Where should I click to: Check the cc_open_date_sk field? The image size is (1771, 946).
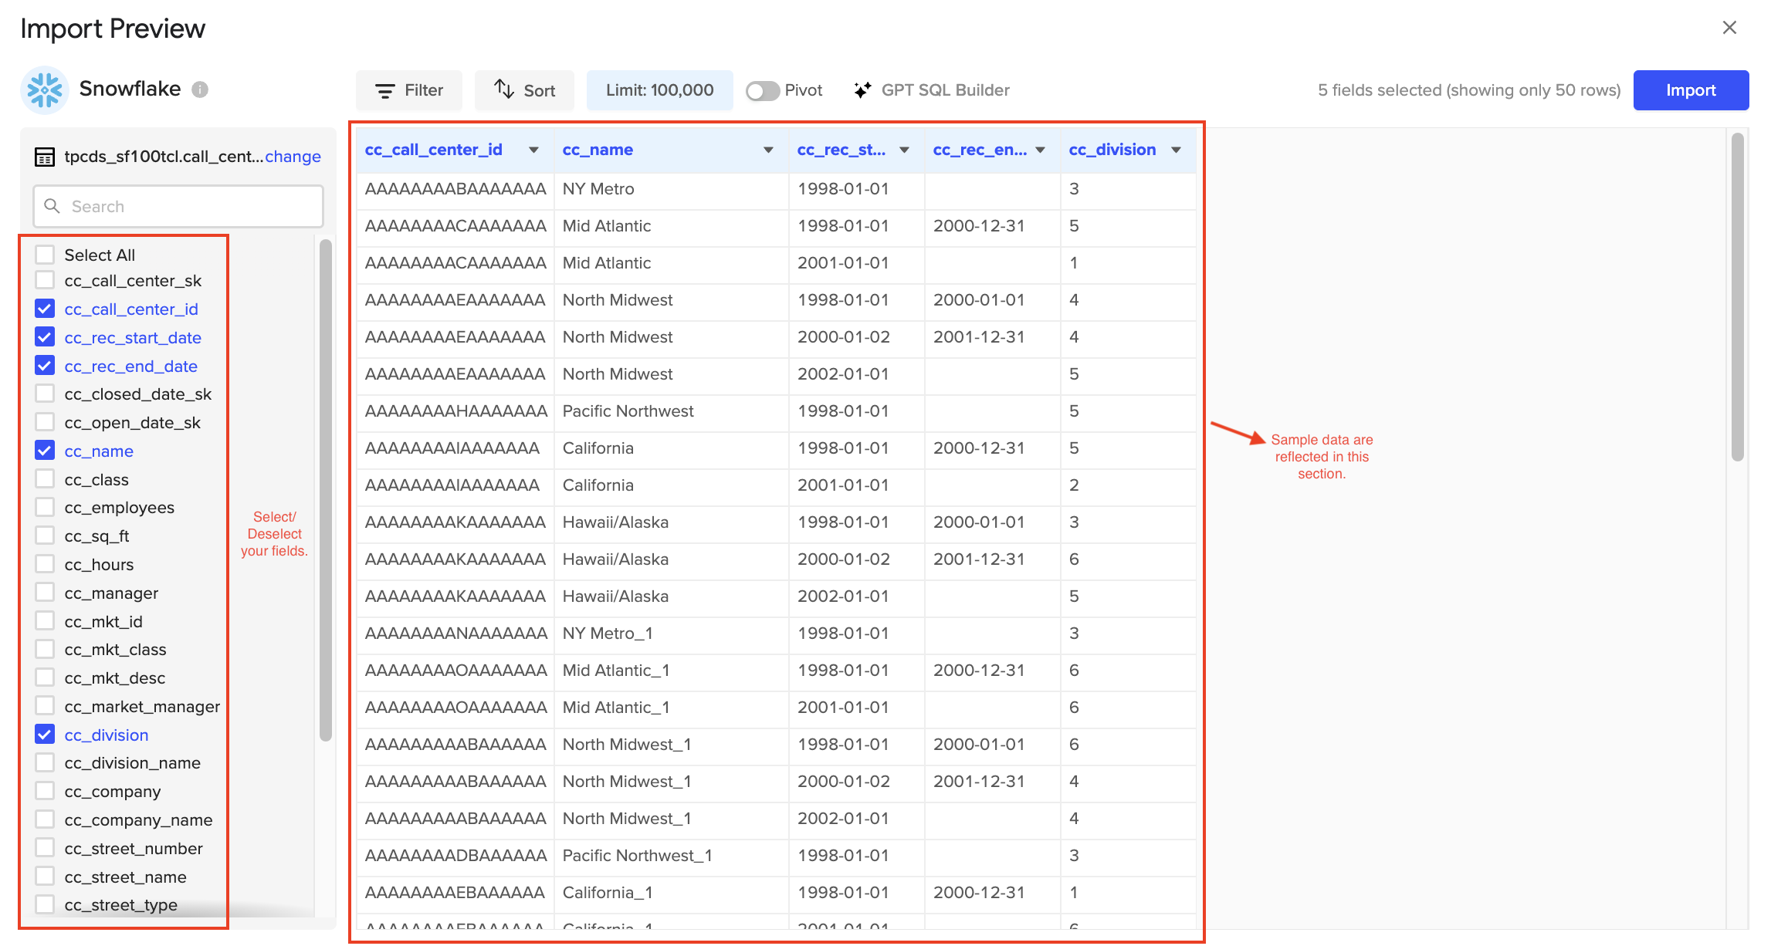[45, 423]
